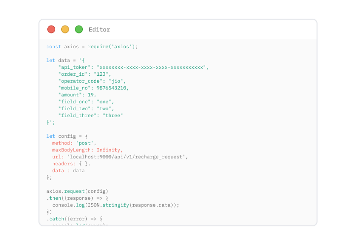355x246 pixels.
Task: Click the Editor window title text
Action: click(99, 30)
